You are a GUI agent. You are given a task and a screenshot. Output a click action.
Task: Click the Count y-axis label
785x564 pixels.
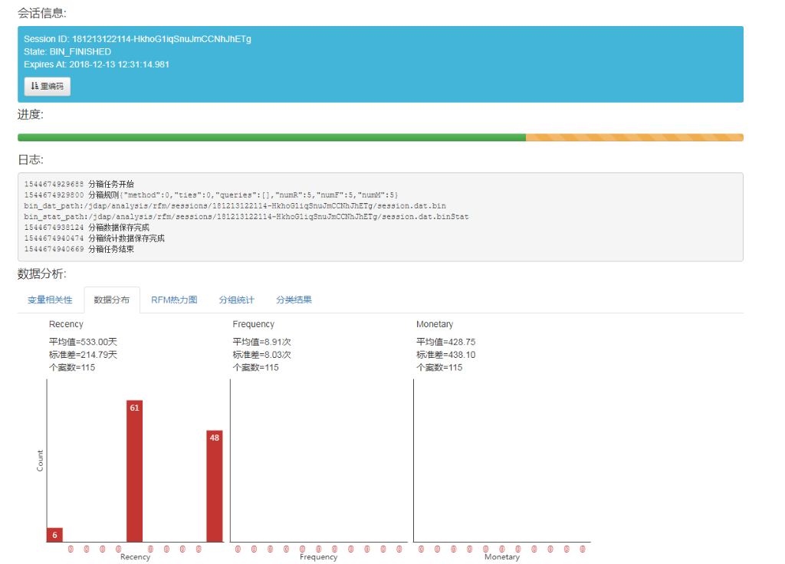coord(40,460)
